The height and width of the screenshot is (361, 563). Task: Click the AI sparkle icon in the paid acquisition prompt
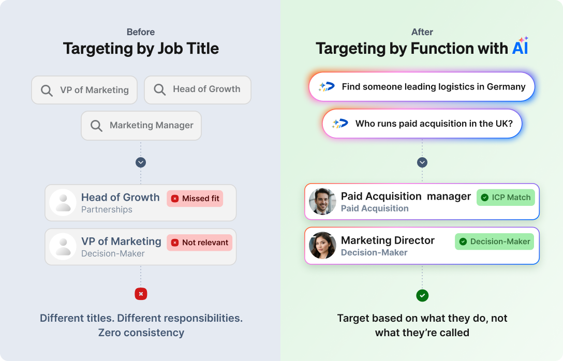pos(340,124)
